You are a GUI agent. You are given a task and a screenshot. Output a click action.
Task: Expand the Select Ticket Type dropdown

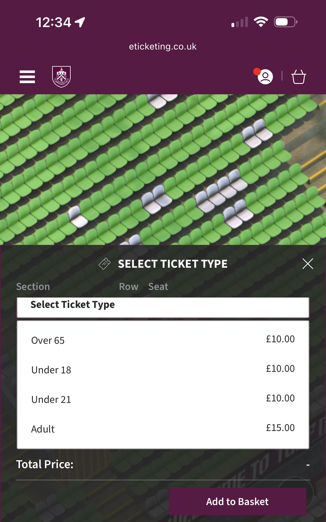(x=163, y=307)
